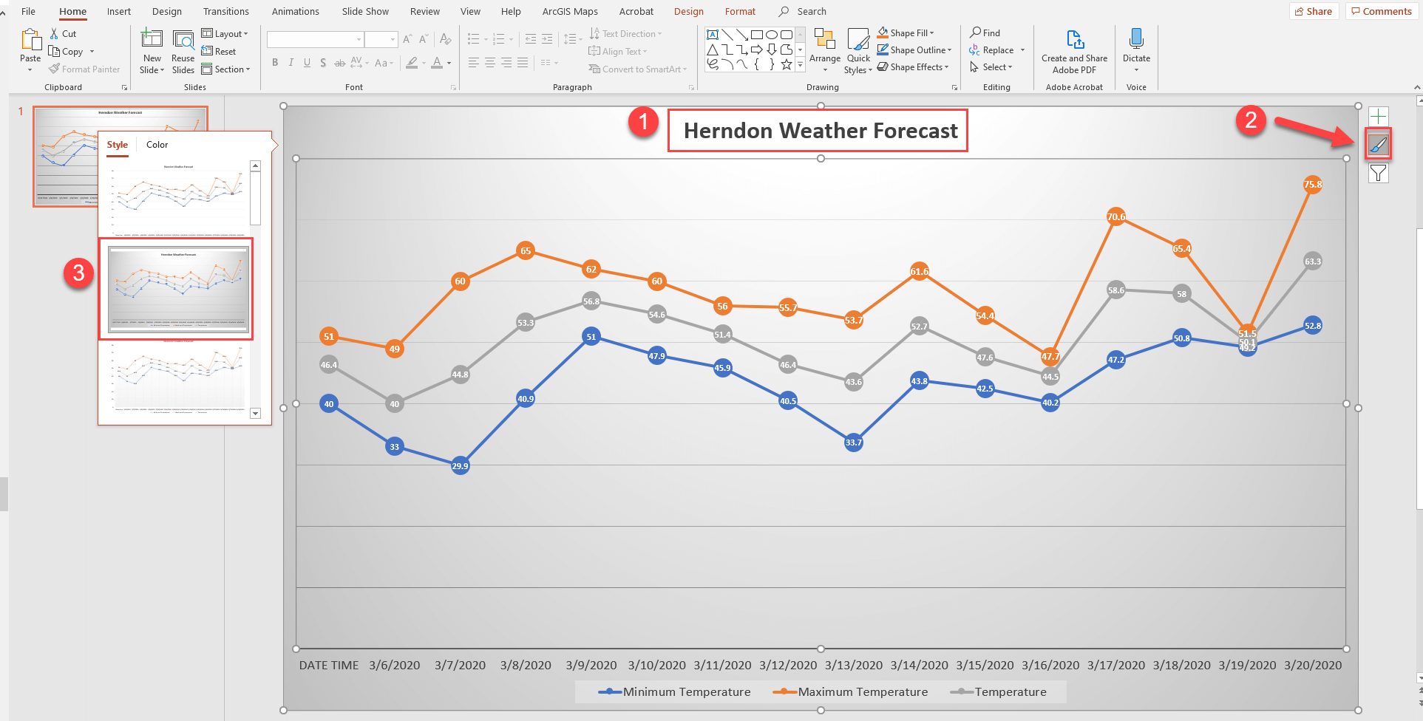Click the Dictate microphone icon
This screenshot has width=1423, height=721.
click(x=1136, y=41)
